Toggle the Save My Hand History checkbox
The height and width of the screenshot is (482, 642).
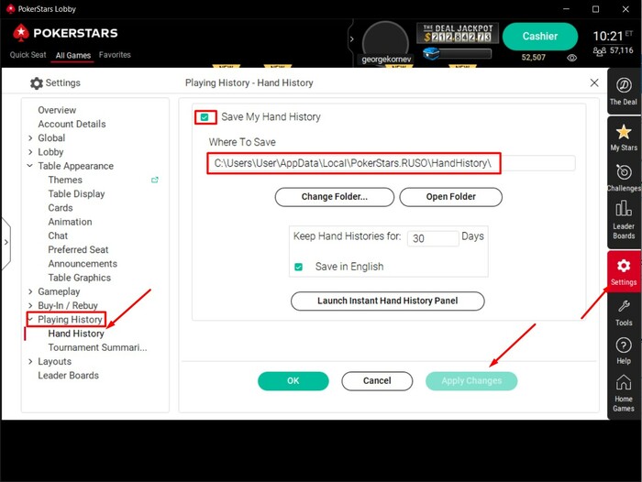[205, 117]
